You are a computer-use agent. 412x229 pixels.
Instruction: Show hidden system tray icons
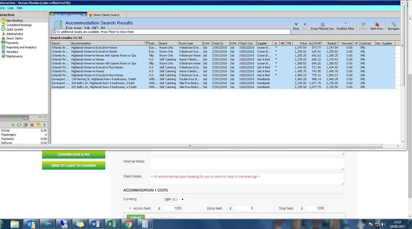tap(364, 224)
